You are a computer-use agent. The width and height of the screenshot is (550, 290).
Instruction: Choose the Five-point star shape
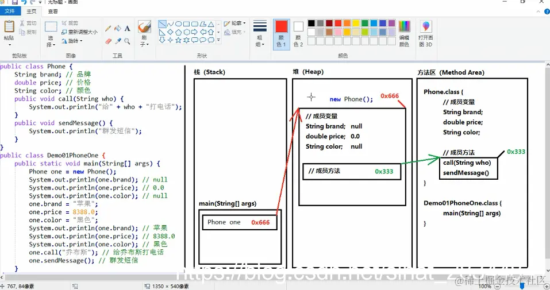(179, 40)
